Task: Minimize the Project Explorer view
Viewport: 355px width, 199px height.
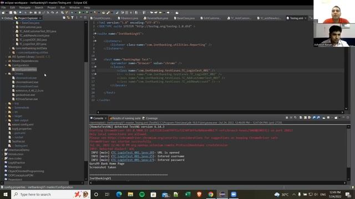Action: click(81, 18)
